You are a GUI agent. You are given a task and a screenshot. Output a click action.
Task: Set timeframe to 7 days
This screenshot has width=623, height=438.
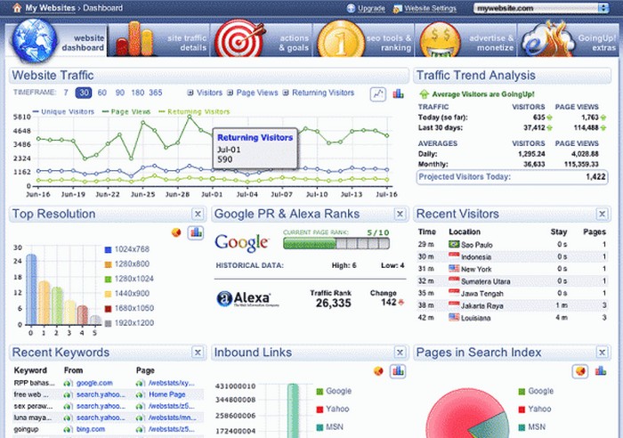pos(66,93)
